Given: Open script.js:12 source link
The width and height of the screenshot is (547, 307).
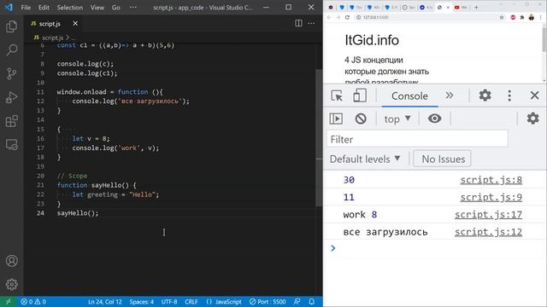Looking at the screenshot, I should tap(488, 232).
